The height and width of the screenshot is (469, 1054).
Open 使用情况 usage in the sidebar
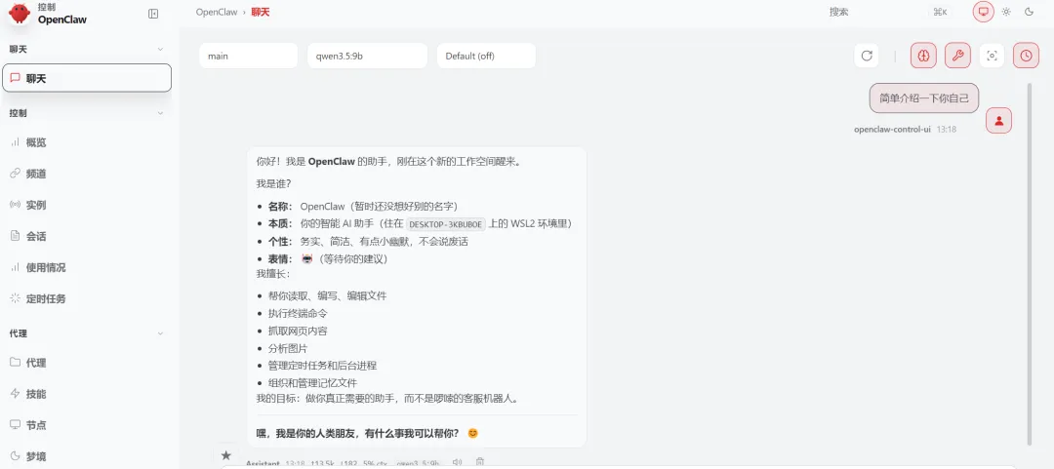pyautogui.click(x=87, y=267)
